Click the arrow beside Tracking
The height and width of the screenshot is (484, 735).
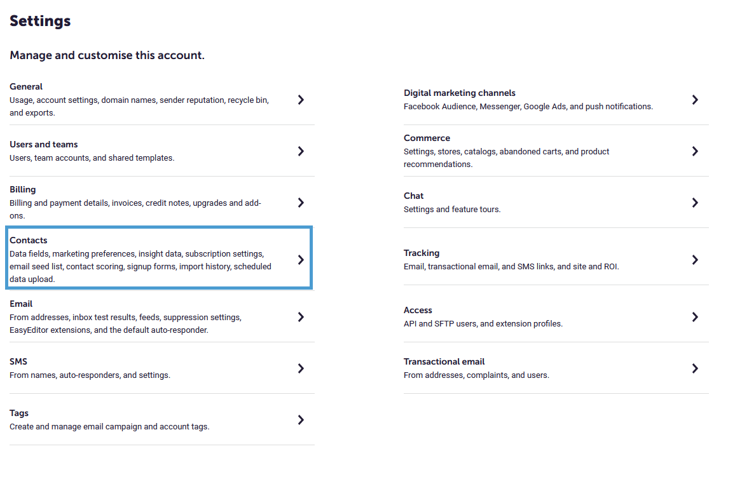(x=695, y=260)
